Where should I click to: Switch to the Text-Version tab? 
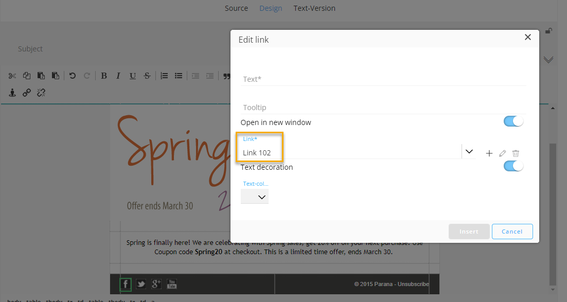(314, 8)
